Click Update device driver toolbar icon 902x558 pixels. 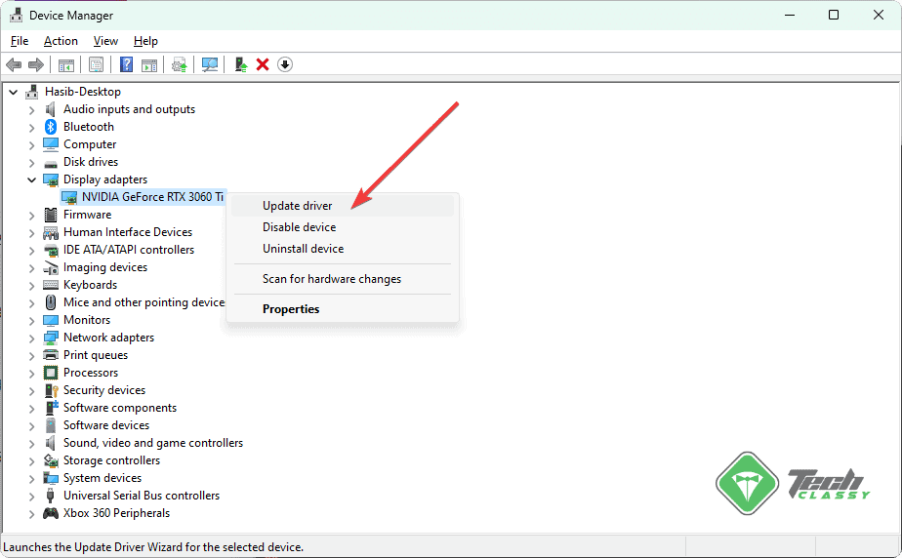pyautogui.click(x=241, y=64)
